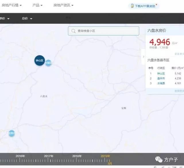This screenshot has height=168, width=184.
Task: Select the 钟山区 map bubble
Action: (x=40, y=61)
